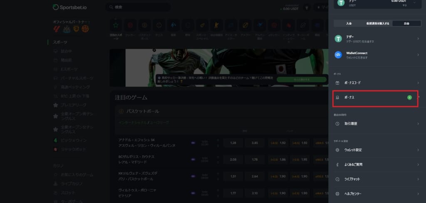This screenshot has width=426, height=203.
Task: Click the 注目のゲーム heading
Action: point(131,98)
